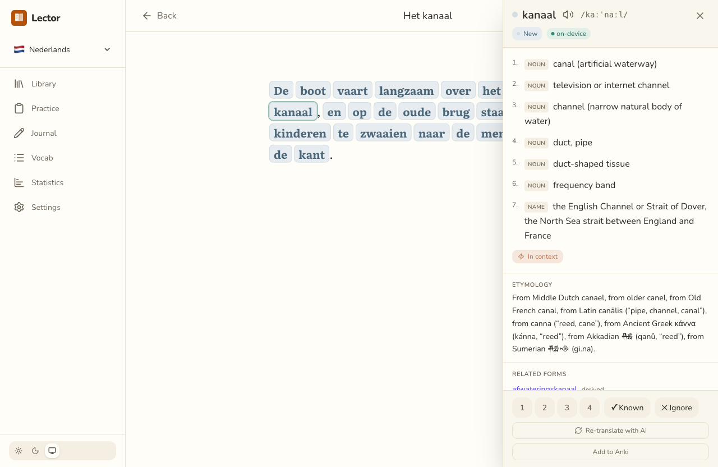Open Settings in the sidebar
The height and width of the screenshot is (467, 718).
click(x=62, y=207)
